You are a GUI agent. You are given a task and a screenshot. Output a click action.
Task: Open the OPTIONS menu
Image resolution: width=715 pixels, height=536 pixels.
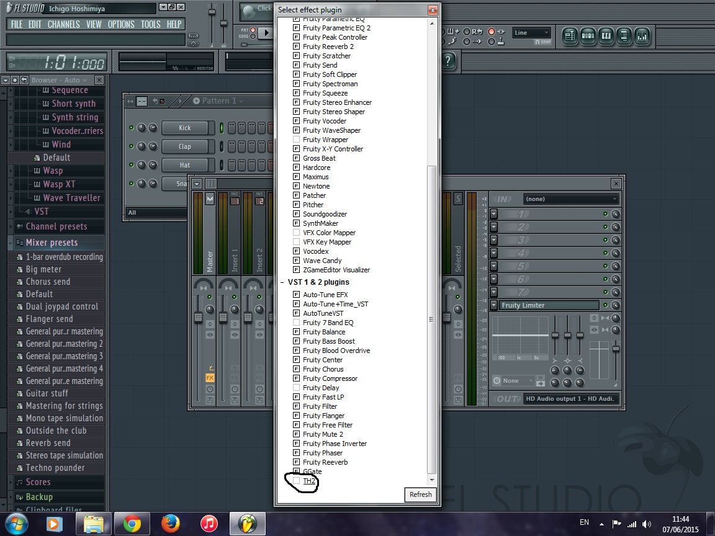coord(121,24)
